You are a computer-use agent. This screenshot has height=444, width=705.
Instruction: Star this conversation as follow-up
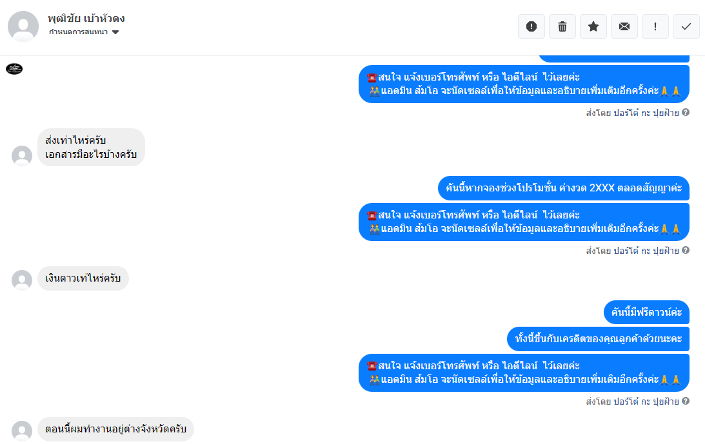tap(593, 26)
